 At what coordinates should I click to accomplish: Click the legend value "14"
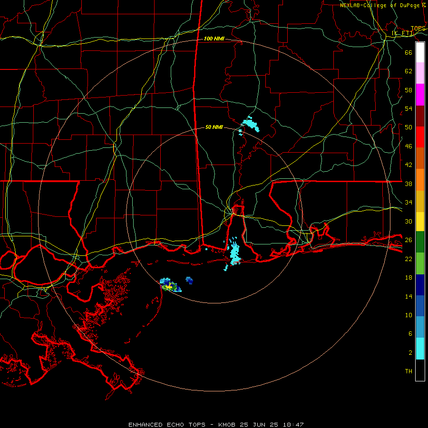point(409,296)
